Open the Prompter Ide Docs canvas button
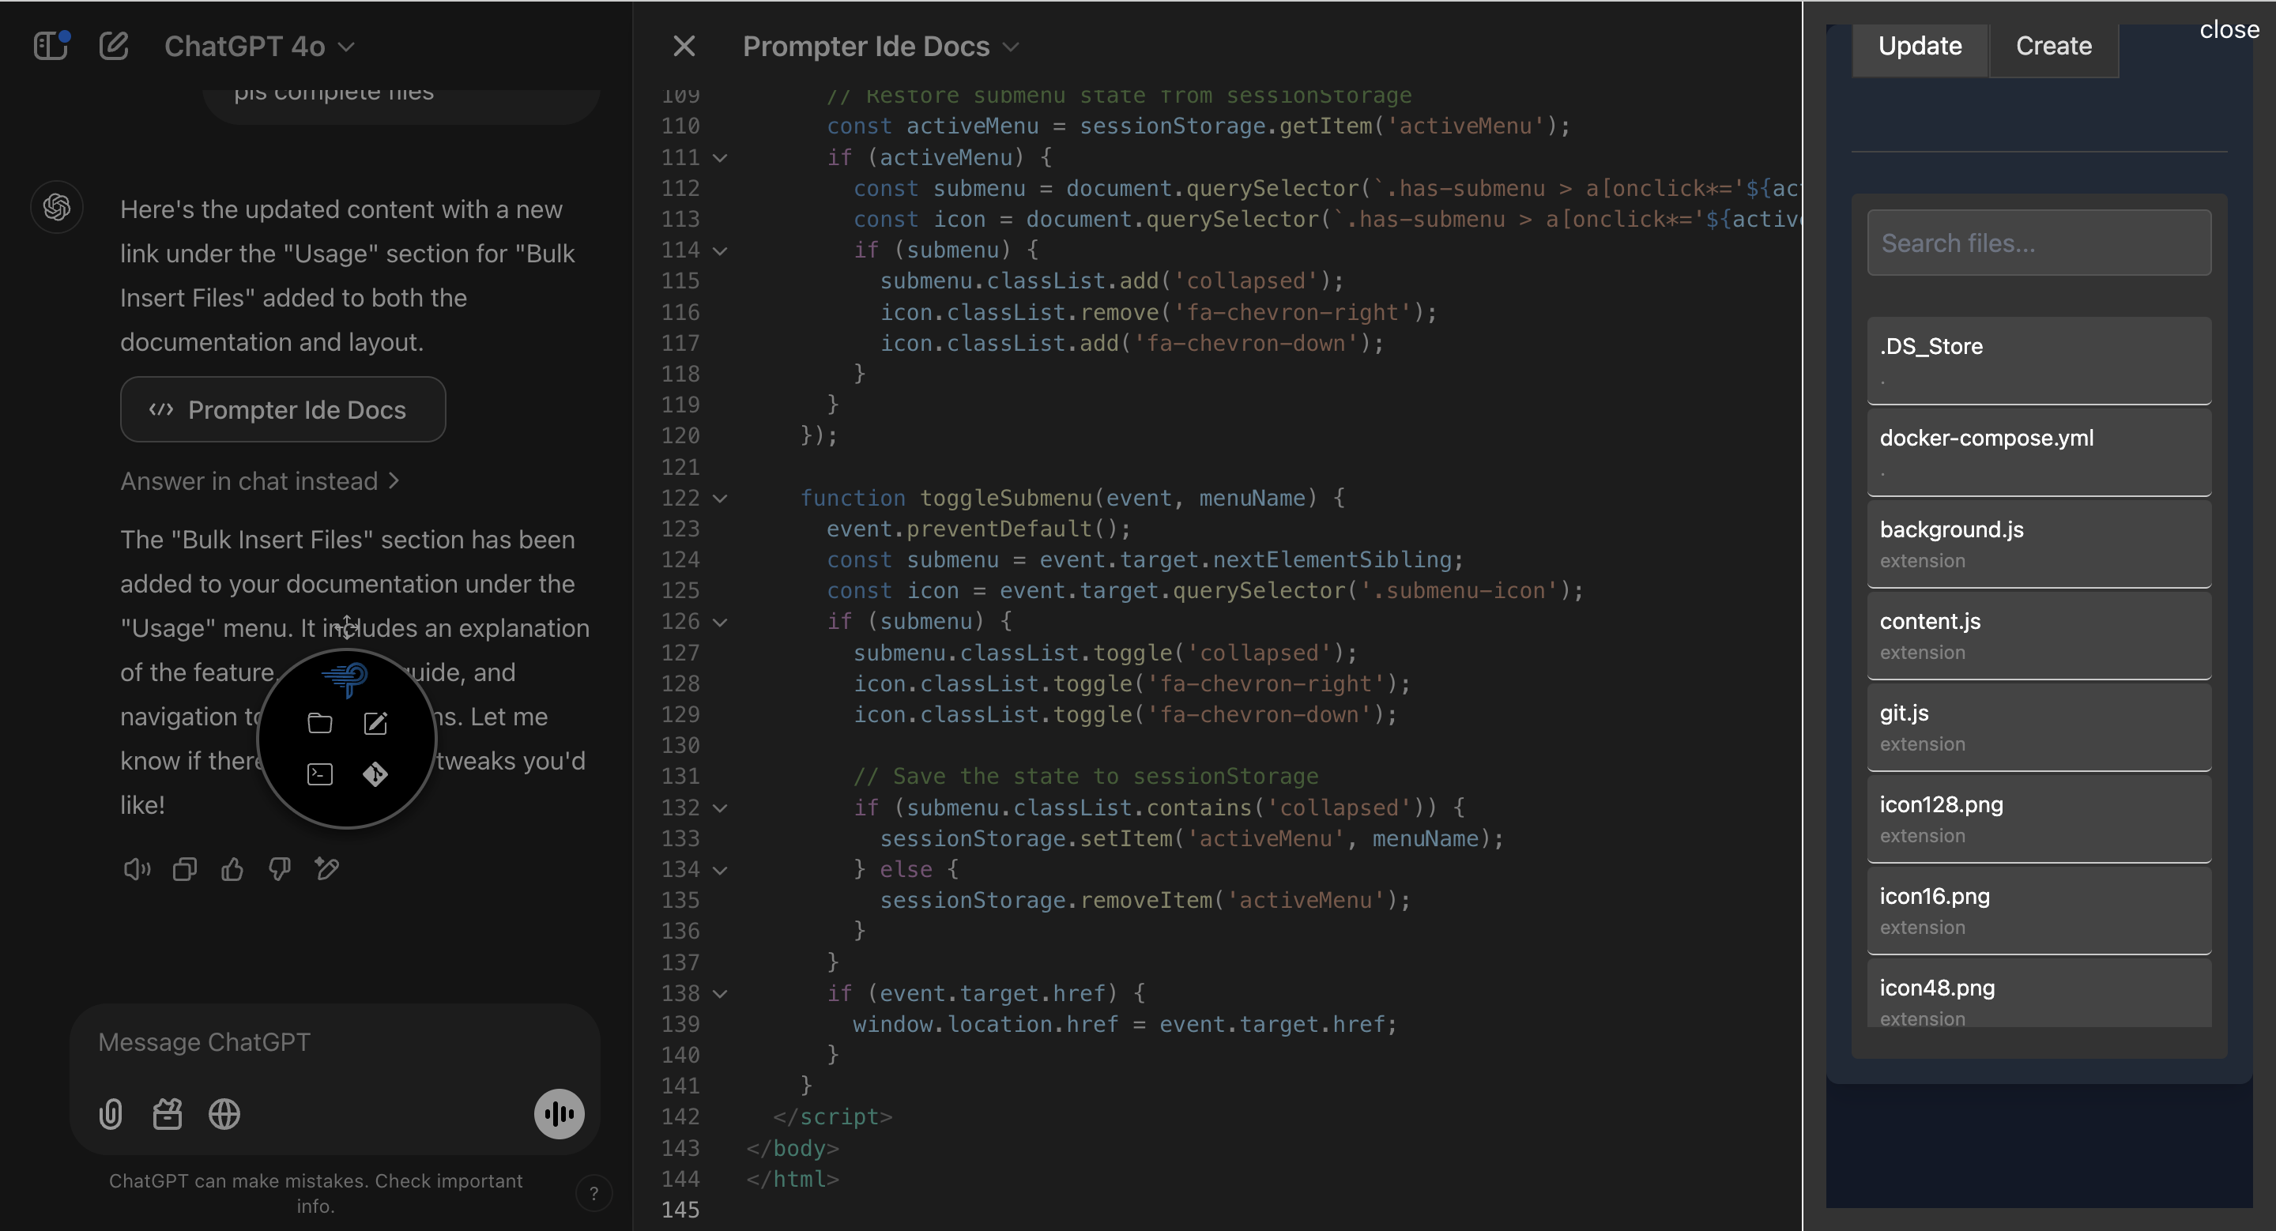This screenshot has height=1231, width=2276. 283,410
